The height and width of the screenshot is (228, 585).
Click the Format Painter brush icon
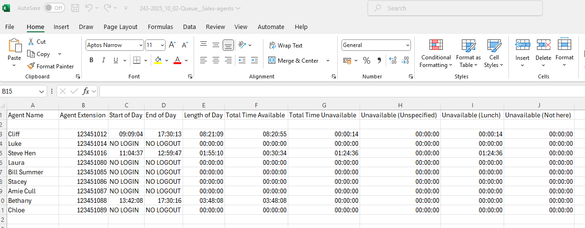pos(31,66)
